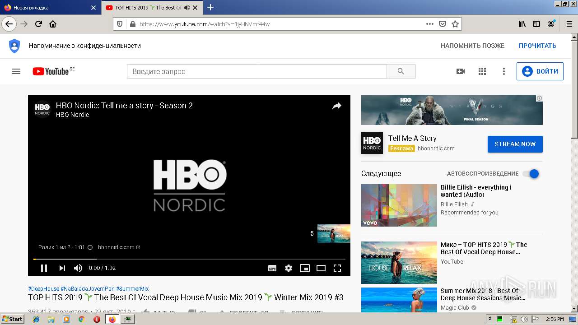578x325 pixels.
Task: Open ad choices info icon on banner
Action: pyautogui.click(x=539, y=98)
